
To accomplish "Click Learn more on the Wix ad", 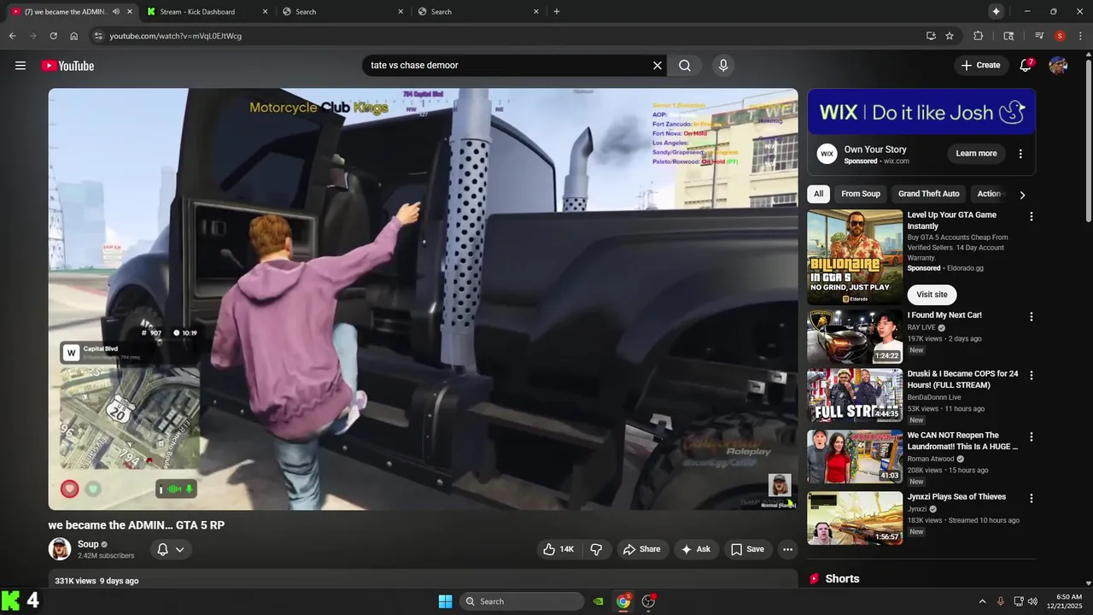I will (976, 154).
